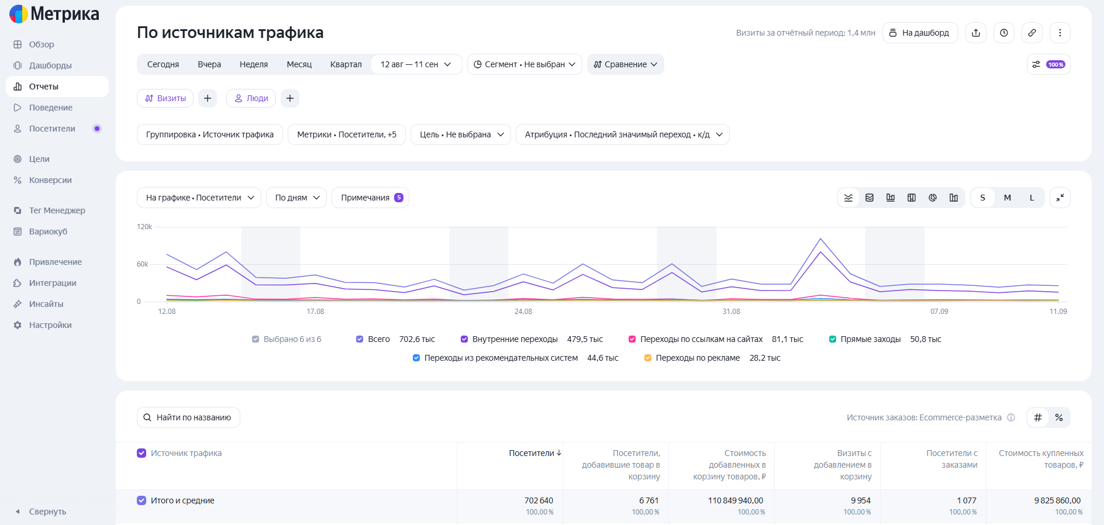Open Настройки gear in the sidebar

point(50,325)
